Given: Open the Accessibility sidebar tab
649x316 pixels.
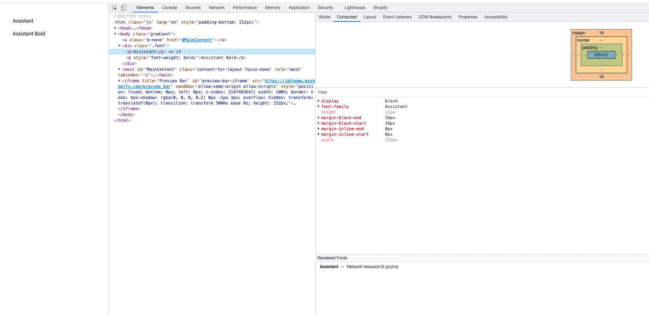Looking at the screenshot, I should [496, 17].
